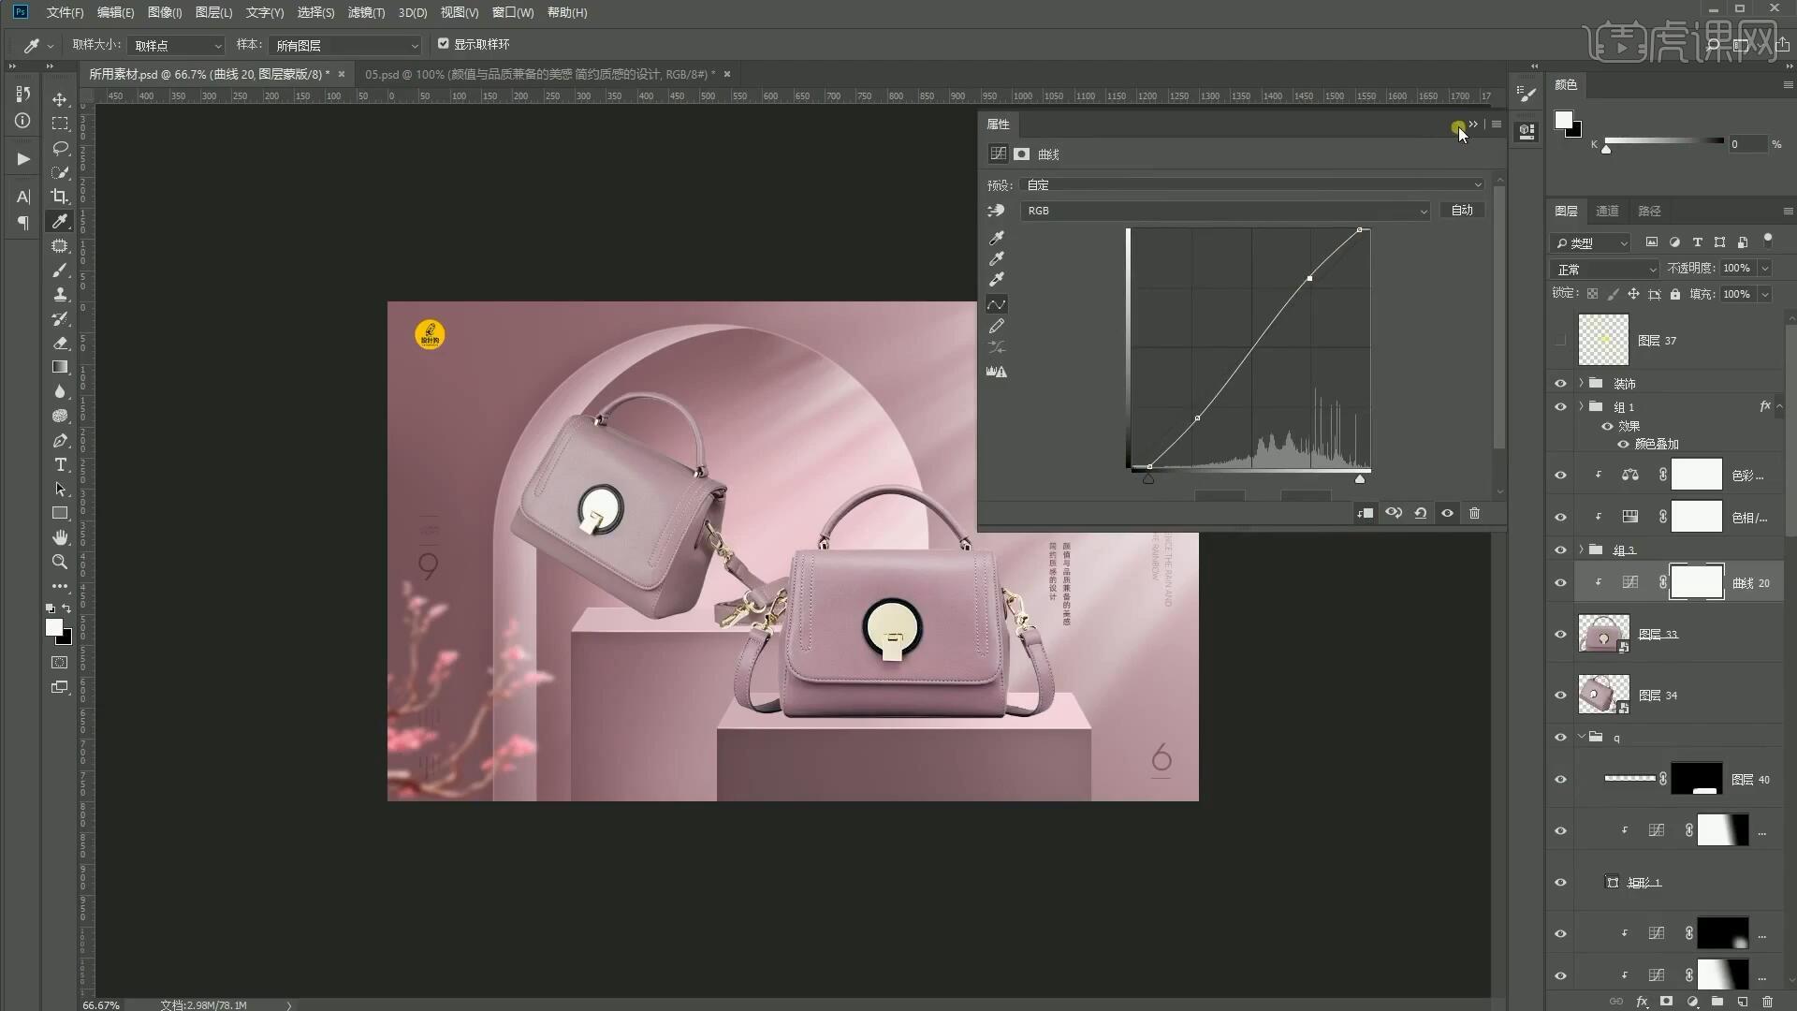
Task: Hide the 曲线 20 layer visibility
Action: (x=1560, y=583)
